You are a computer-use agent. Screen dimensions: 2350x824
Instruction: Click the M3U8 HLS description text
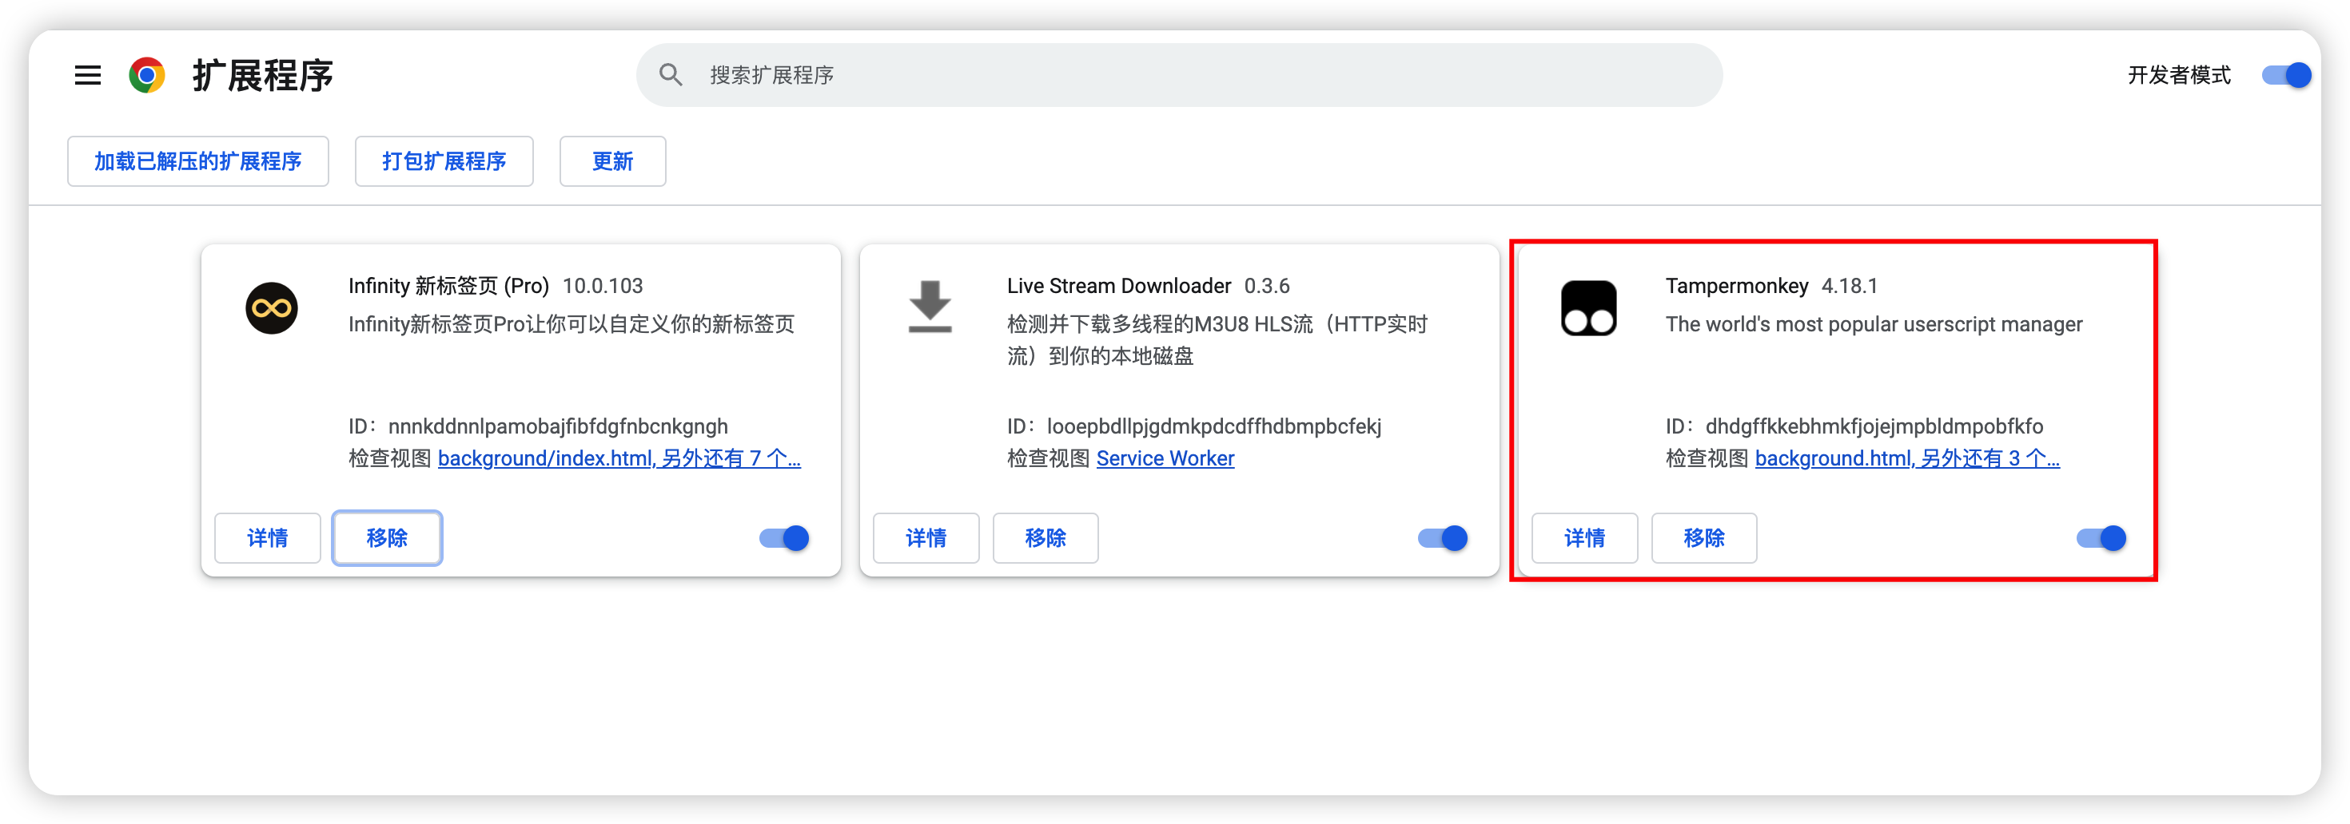coord(1217,340)
